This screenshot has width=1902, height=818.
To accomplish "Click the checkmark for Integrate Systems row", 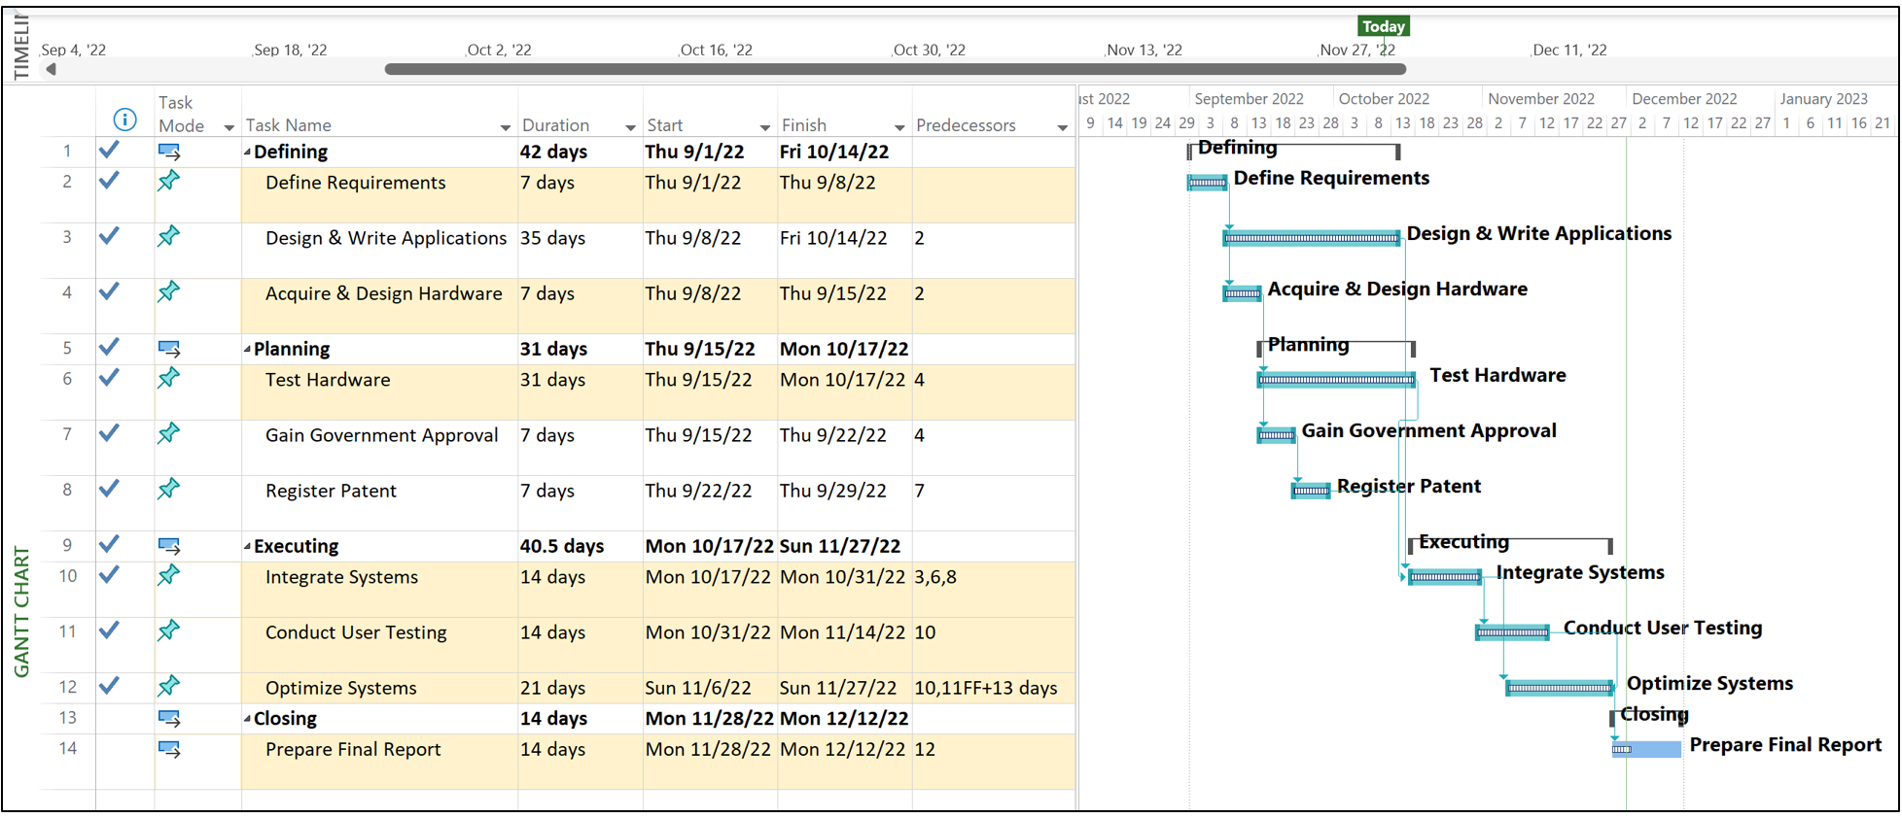I will pyautogui.click(x=109, y=575).
